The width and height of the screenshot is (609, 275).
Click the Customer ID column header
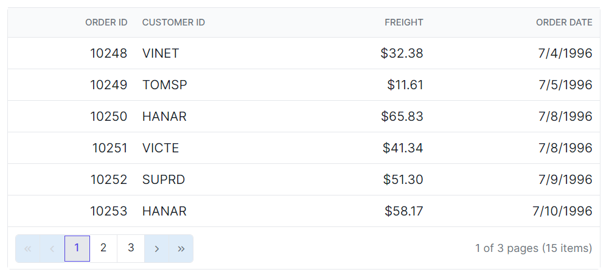coord(173,22)
